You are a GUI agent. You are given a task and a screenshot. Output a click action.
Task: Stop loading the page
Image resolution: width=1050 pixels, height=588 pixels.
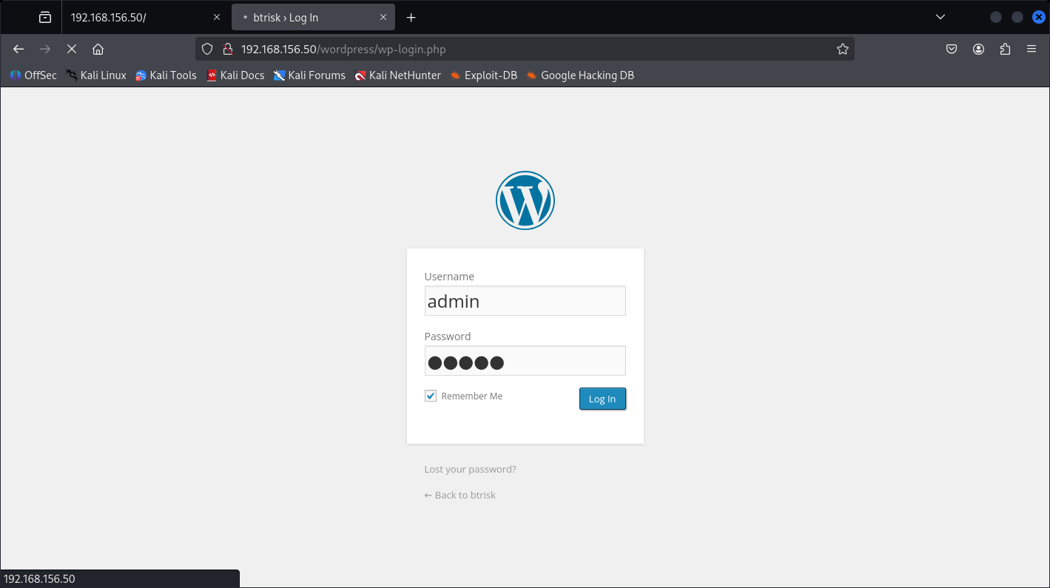pyautogui.click(x=72, y=49)
